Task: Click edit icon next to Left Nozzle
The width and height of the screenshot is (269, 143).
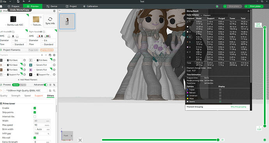Action: click(x=13, y=32)
